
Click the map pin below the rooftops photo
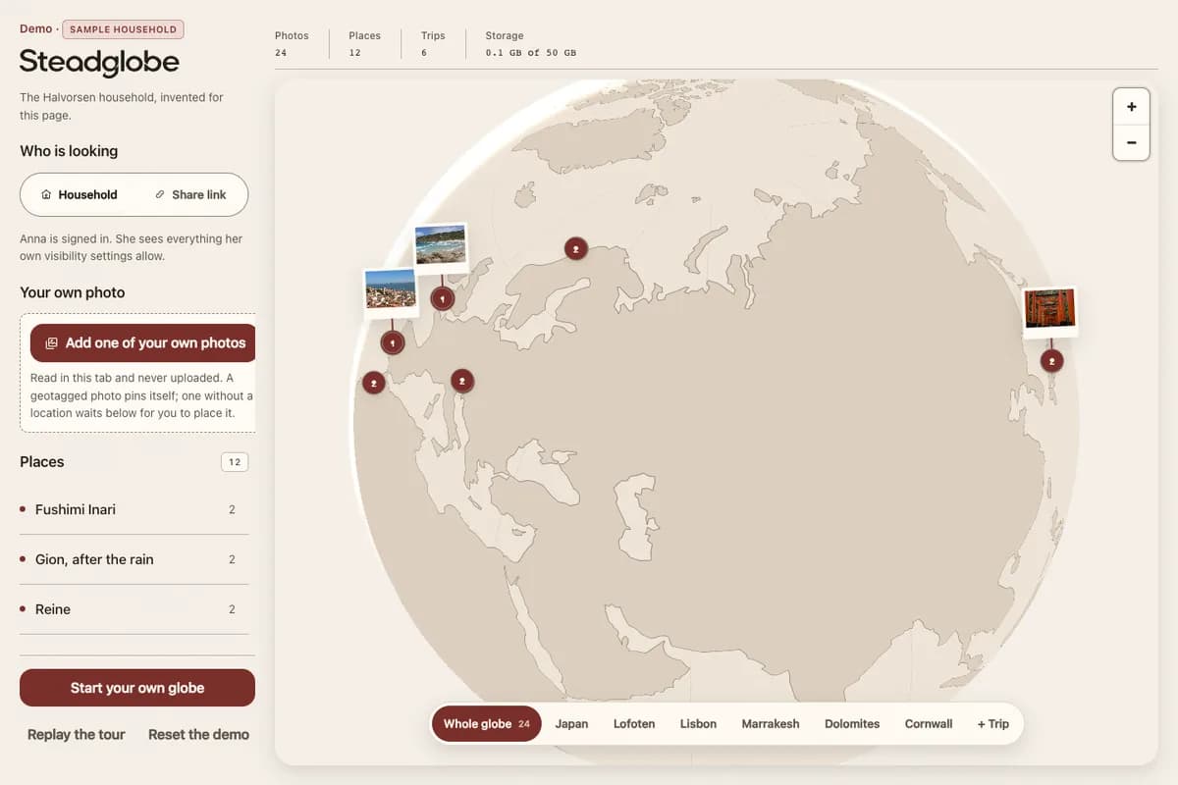pos(393,342)
